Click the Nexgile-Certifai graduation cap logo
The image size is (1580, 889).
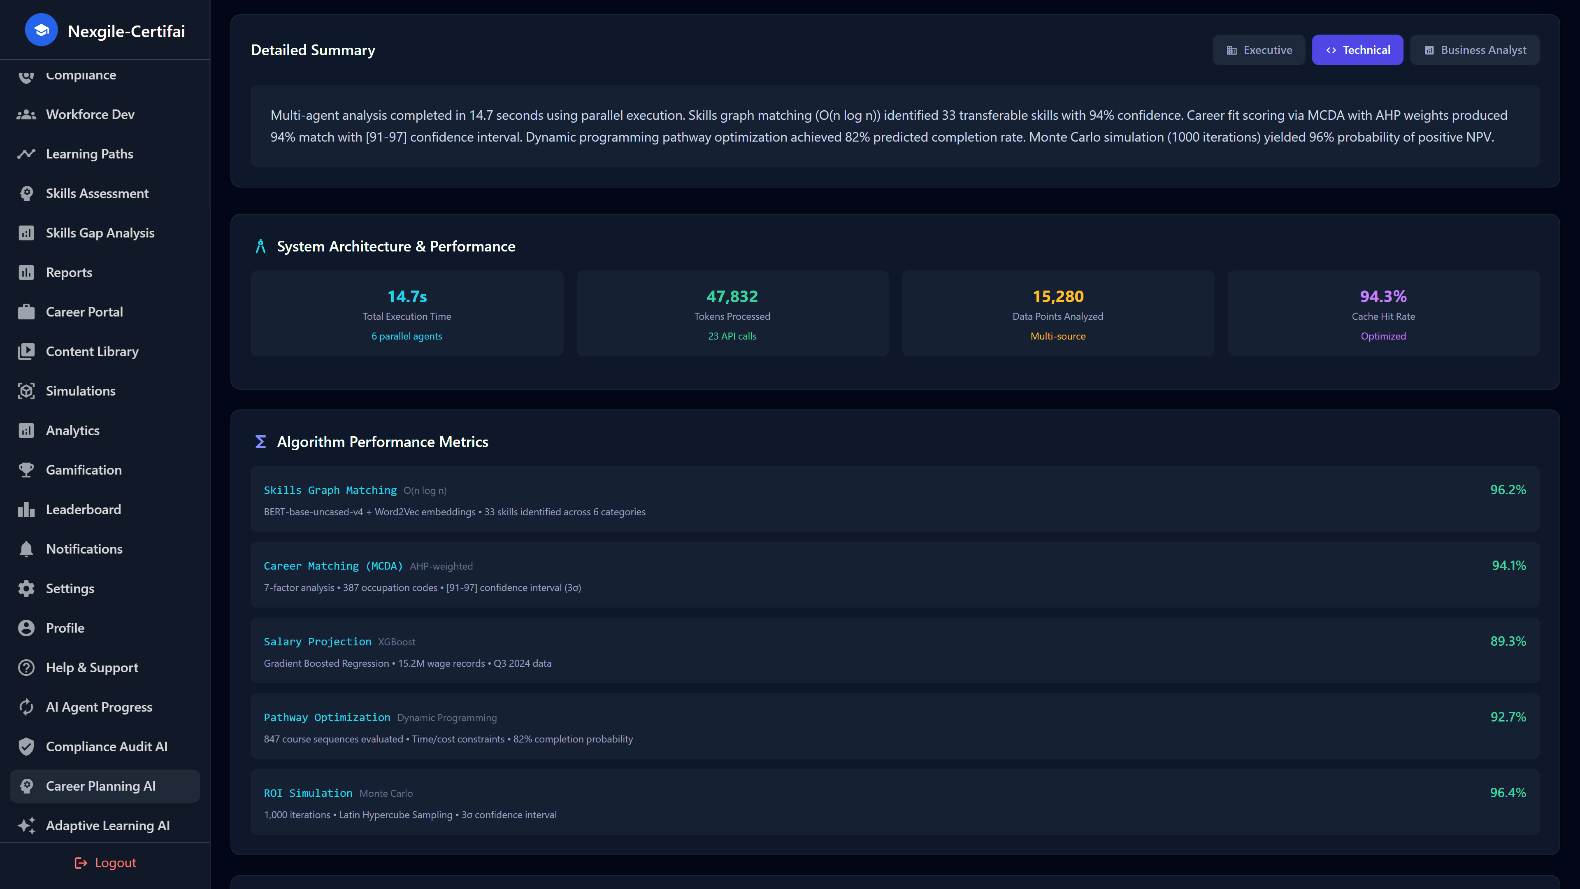tap(41, 30)
